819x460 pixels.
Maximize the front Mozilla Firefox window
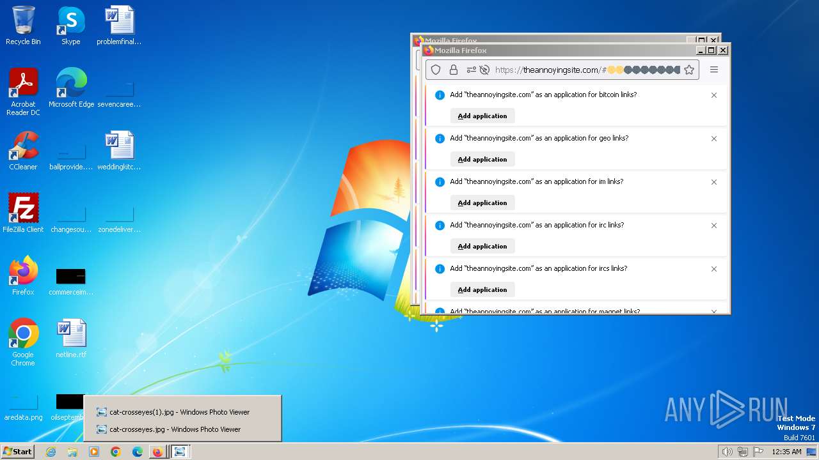(x=712, y=50)
